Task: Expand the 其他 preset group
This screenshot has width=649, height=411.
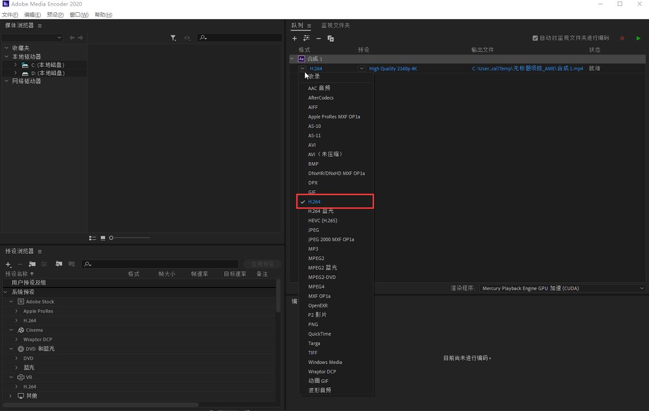Action: click(x=11, y=396)
